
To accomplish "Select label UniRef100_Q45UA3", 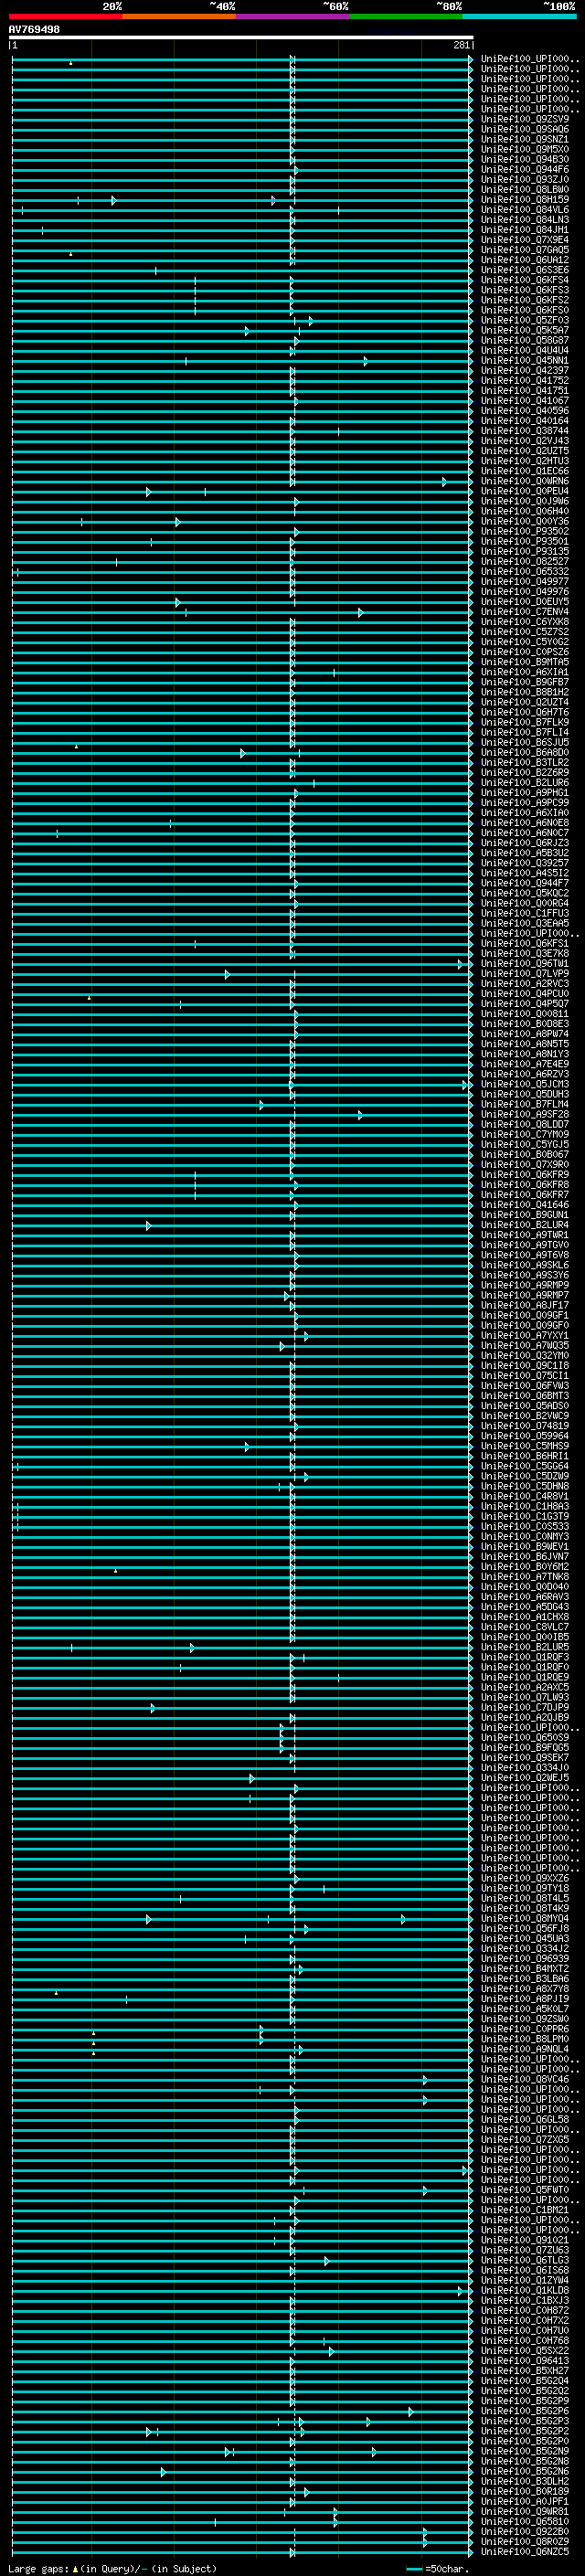I will [x=525, y=1939].
